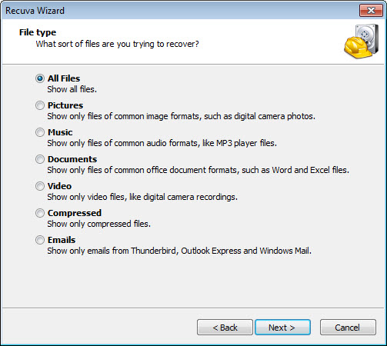Click the digital camera recordings description text
Image resolution: width=387 pixels, height=346 pixels.
tap(142, 197)
